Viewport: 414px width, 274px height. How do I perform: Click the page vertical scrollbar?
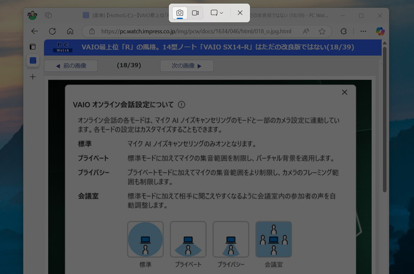pos(385,119)
